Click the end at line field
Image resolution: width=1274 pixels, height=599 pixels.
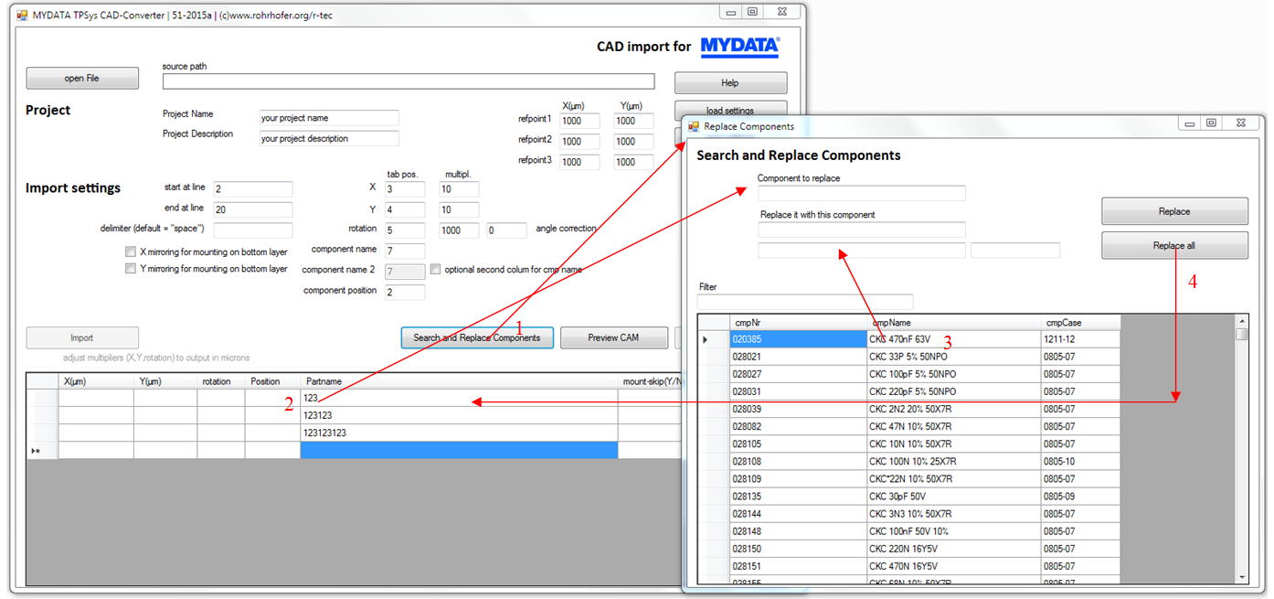pos(253,210)
